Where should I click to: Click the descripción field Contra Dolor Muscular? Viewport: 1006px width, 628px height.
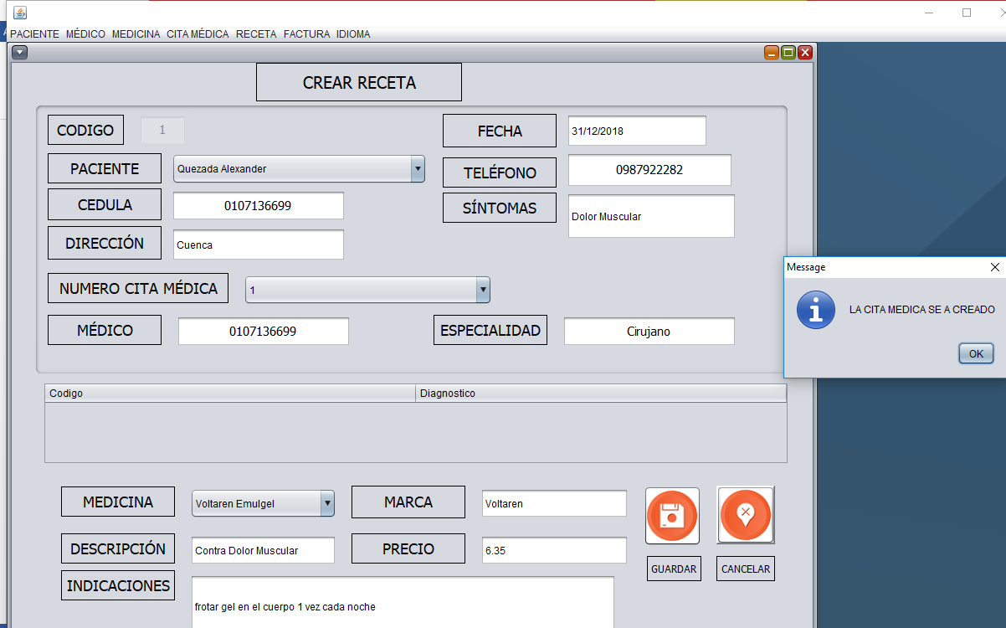pos(263,550)
